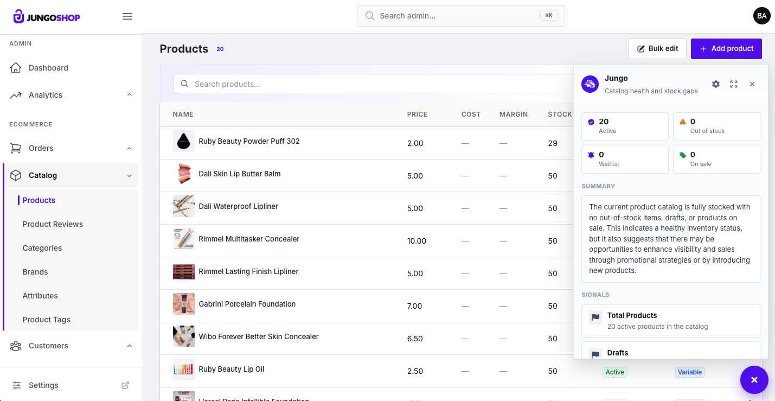Viewport: 775px width, 401px height.
Task: Open Jungo panel settings gear
Action: (716, 84)
